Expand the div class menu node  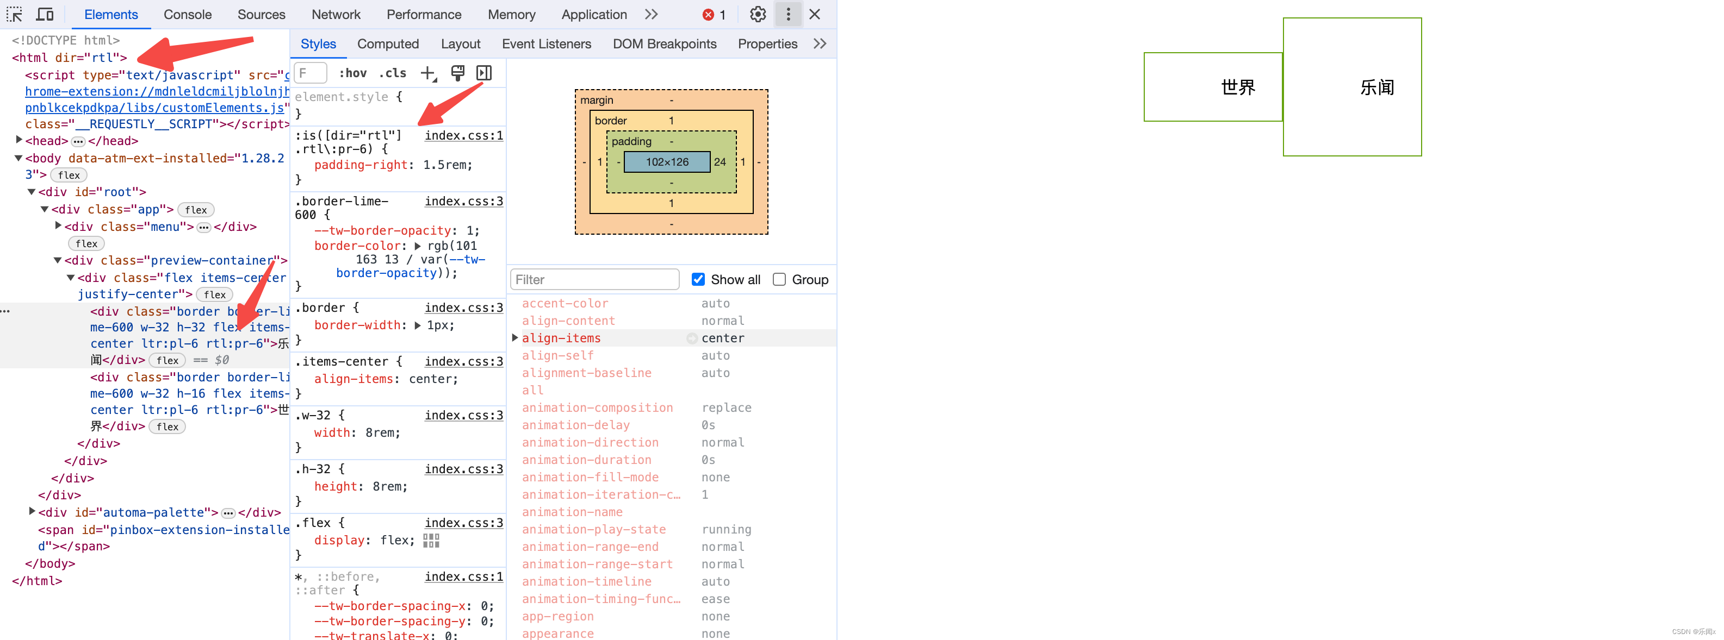pyautogui.click(x=58, y=226)
